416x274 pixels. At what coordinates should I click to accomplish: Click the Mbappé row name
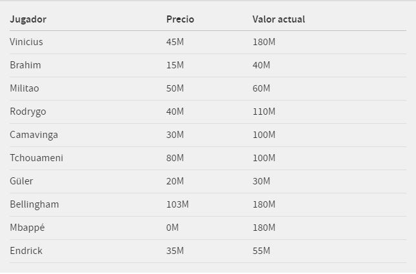(x=27, y=228)
